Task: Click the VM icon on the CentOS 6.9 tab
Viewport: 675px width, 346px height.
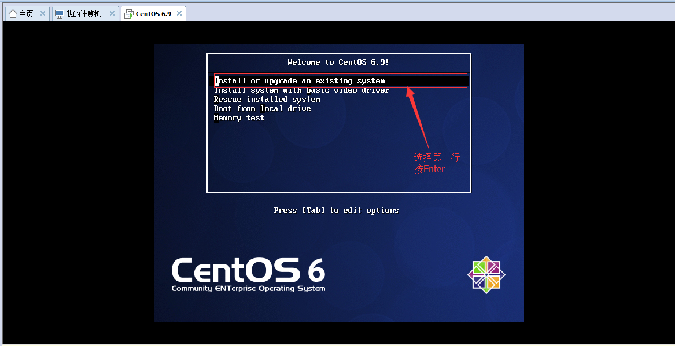Action: point(129,14)
